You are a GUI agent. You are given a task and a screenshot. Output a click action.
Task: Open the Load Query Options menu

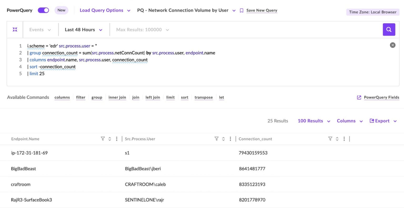(x=104, y=10)
